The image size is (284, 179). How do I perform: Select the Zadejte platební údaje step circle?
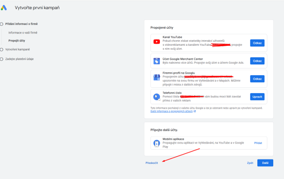1,59
